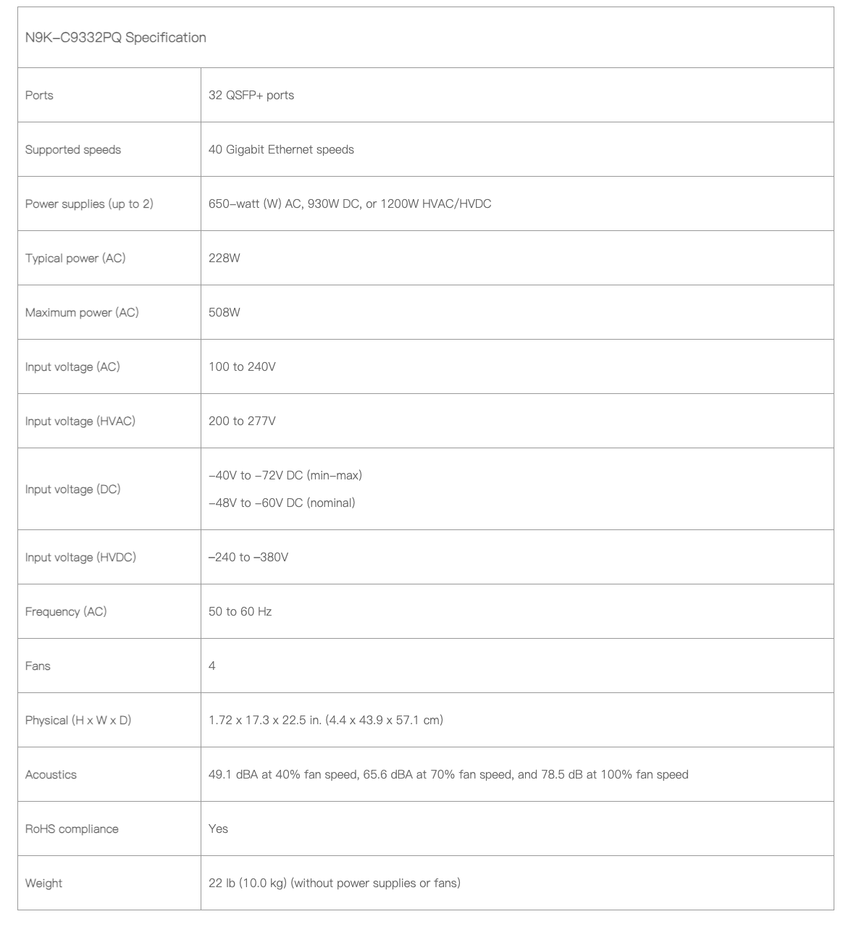Viewport: 851px width, 927px height.
Task: Select the -240 to -380V HVDC value
Action: pos(248,557)
